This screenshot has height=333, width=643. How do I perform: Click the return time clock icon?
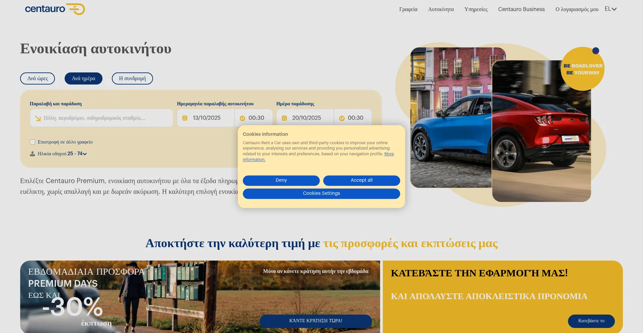click(x=342, y=118)
